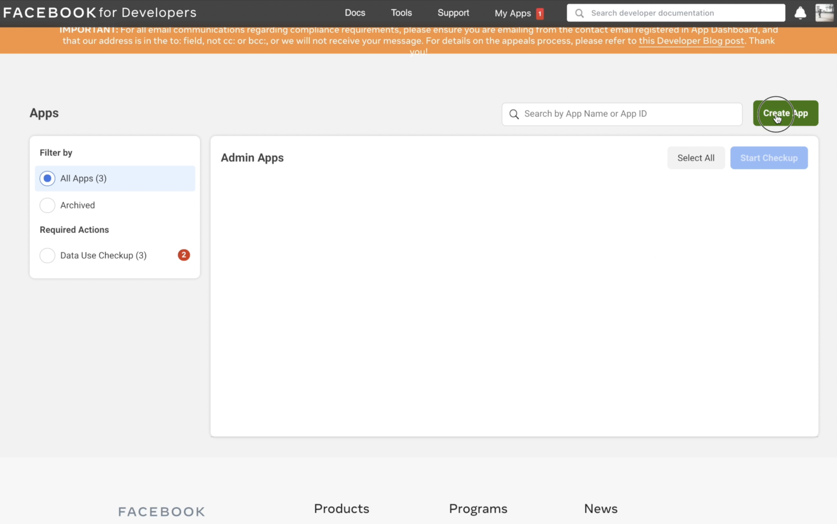Click the Facebook for Developers logo
Image resolution: width=837 pixels, height=524 pixels.
pyautogui.click(x=100, y=12)
